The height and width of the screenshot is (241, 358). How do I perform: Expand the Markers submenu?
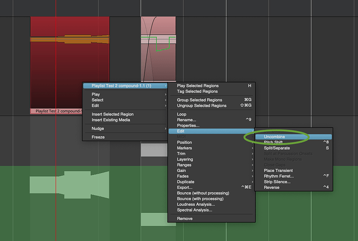(185, 148)
